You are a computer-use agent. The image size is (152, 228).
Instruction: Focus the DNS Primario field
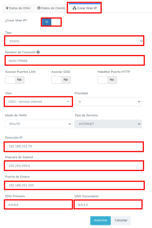click(x=38, y=205)
